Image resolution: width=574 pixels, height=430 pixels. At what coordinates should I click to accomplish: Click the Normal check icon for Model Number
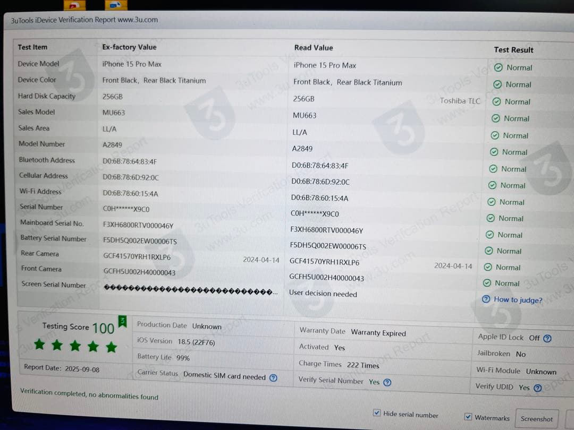[x=494, y=152]
